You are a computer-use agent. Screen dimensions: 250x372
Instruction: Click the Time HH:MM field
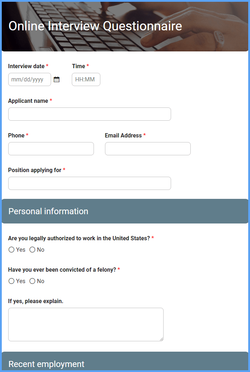click(x=86, y=80)
